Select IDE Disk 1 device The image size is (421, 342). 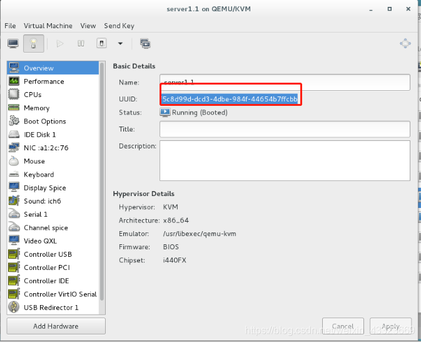[53, 135]
